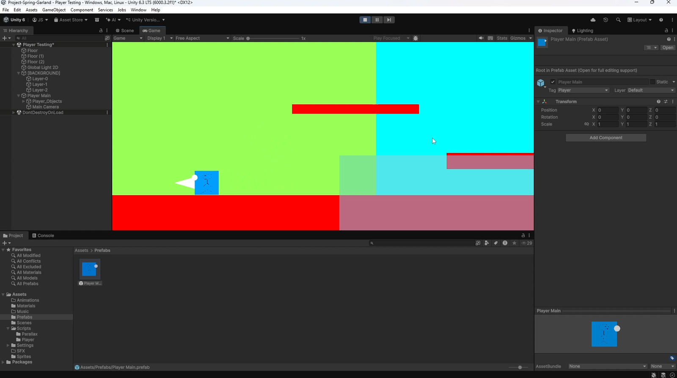Open the top toolbar help icon
The height and width of the screenshot is (378, 677).
point(661,20)
